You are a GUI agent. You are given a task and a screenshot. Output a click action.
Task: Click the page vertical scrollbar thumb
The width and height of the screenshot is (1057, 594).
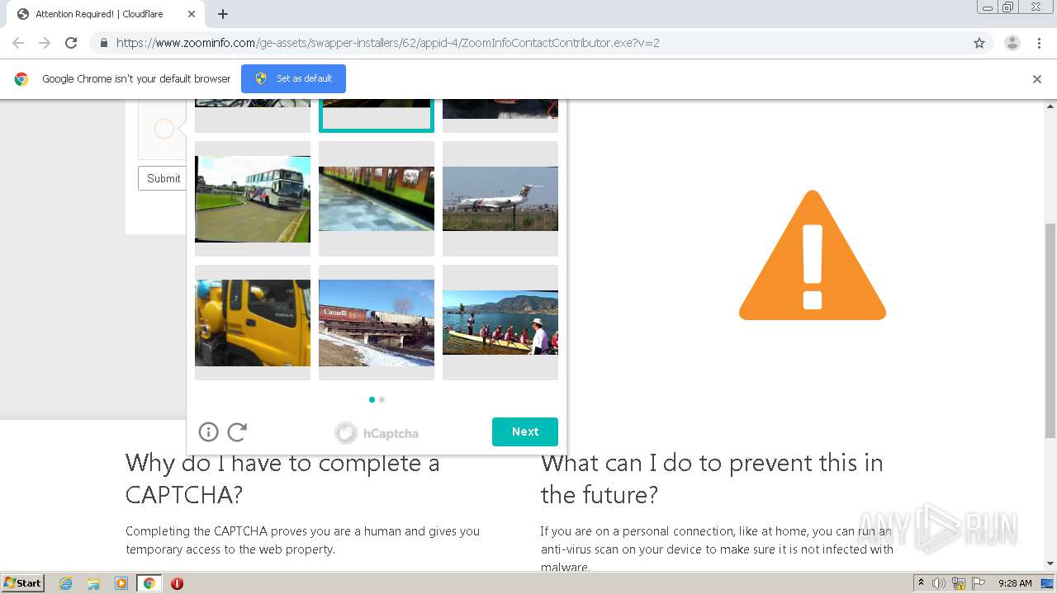(x=1050, y=330)
